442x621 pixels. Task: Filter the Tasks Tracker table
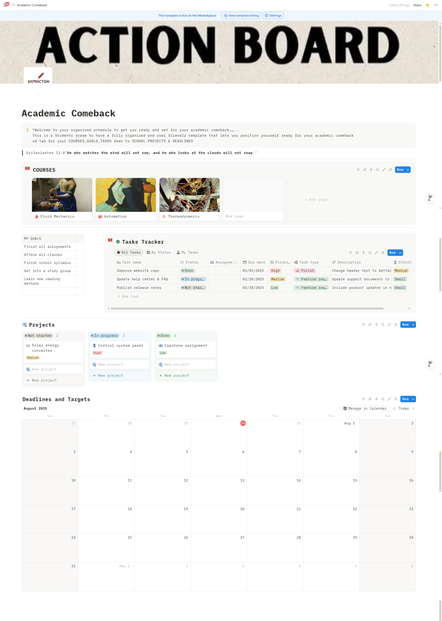pos(351,253)
